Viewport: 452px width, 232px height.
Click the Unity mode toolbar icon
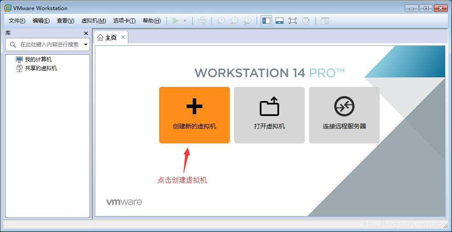[x=306, y=21]
